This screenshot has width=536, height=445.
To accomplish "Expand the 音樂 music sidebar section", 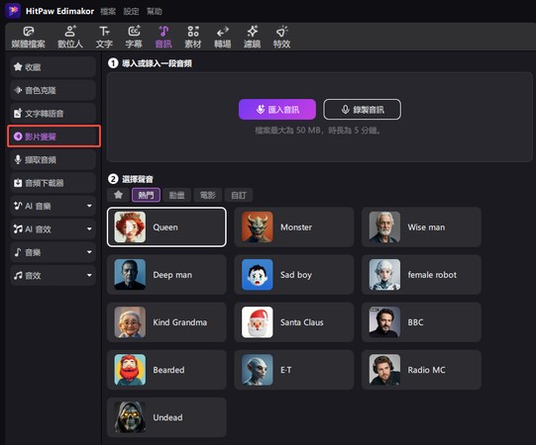I will (x=53, y=252).
